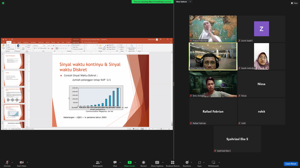Open audio options arrow beside Unmute

click(12, 162)
